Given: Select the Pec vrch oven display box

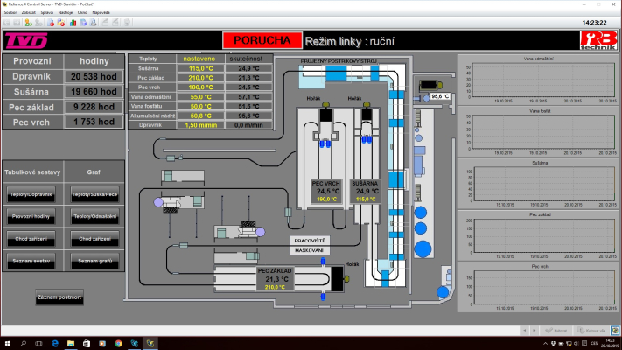Looking at the screenshot, I should (328, 191).
